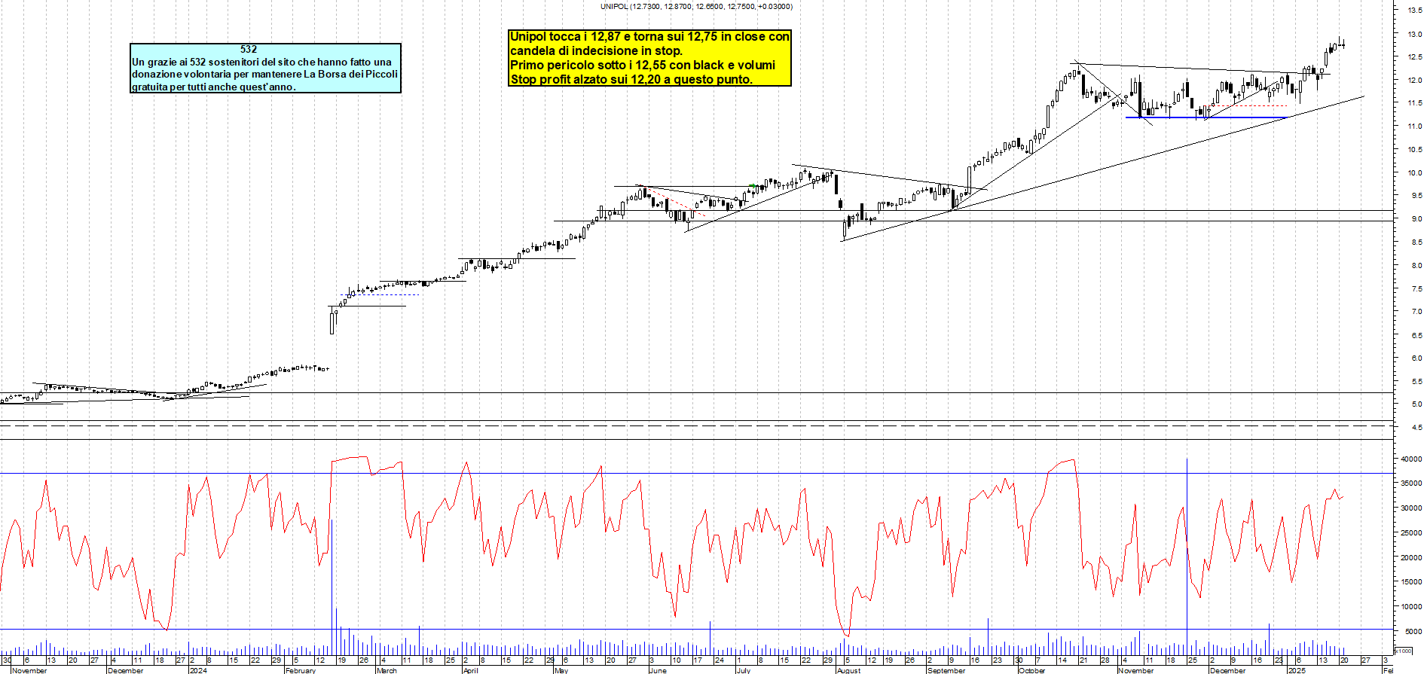Click the 10.0 price axis label
Screen dimensions: 1424x674
pos(1414,172)
